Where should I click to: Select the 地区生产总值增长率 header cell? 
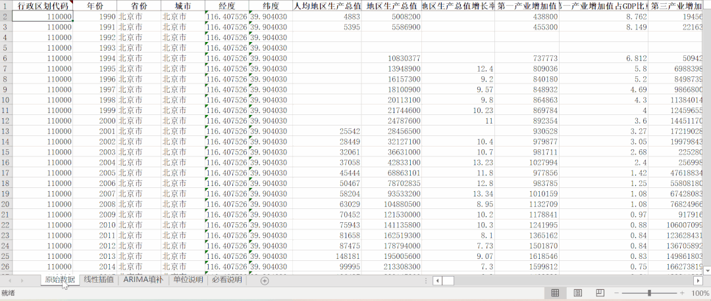(x=458, y=5)
